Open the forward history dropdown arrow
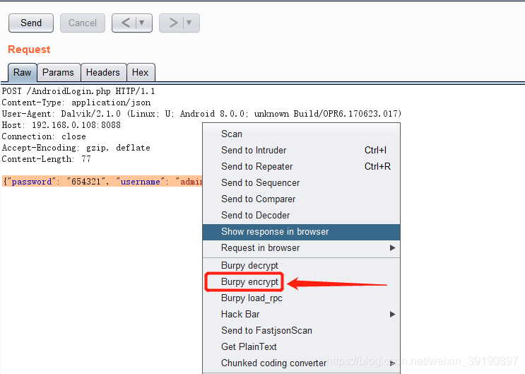This screenshot has width=525, height=374. tap(189, 23)
